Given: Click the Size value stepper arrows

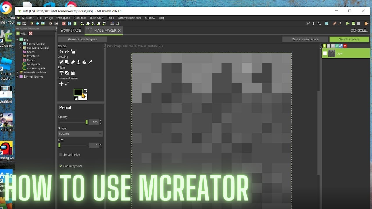Looking at the screenshot, I should [101, 145].
